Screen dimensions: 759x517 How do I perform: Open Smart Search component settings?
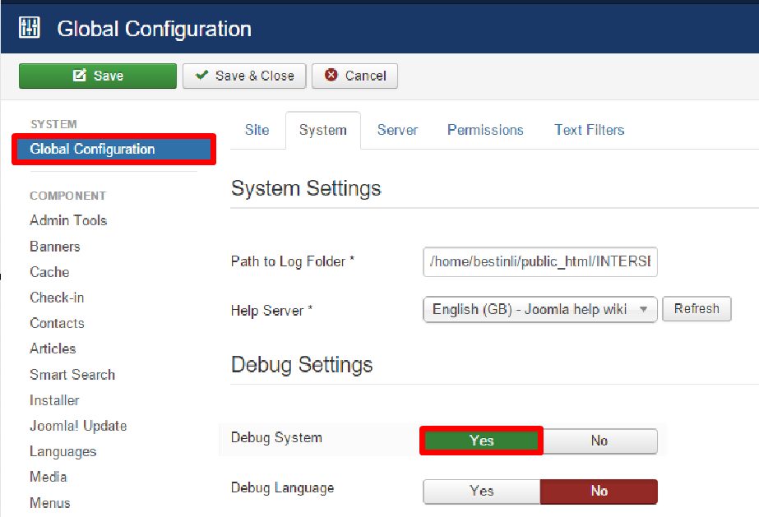click(x=72, y=375)
